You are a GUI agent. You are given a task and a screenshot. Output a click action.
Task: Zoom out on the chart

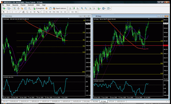(86, 8)
